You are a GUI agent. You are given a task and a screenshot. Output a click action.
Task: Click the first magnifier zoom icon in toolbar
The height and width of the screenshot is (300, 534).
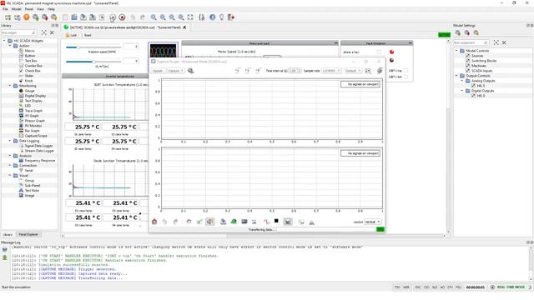[x=154, y=17]
